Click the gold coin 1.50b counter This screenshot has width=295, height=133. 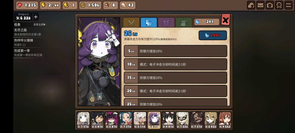tap(90, 5)
